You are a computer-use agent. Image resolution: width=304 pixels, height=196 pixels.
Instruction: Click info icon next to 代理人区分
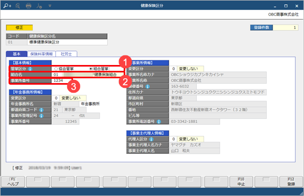coord(151,139)
